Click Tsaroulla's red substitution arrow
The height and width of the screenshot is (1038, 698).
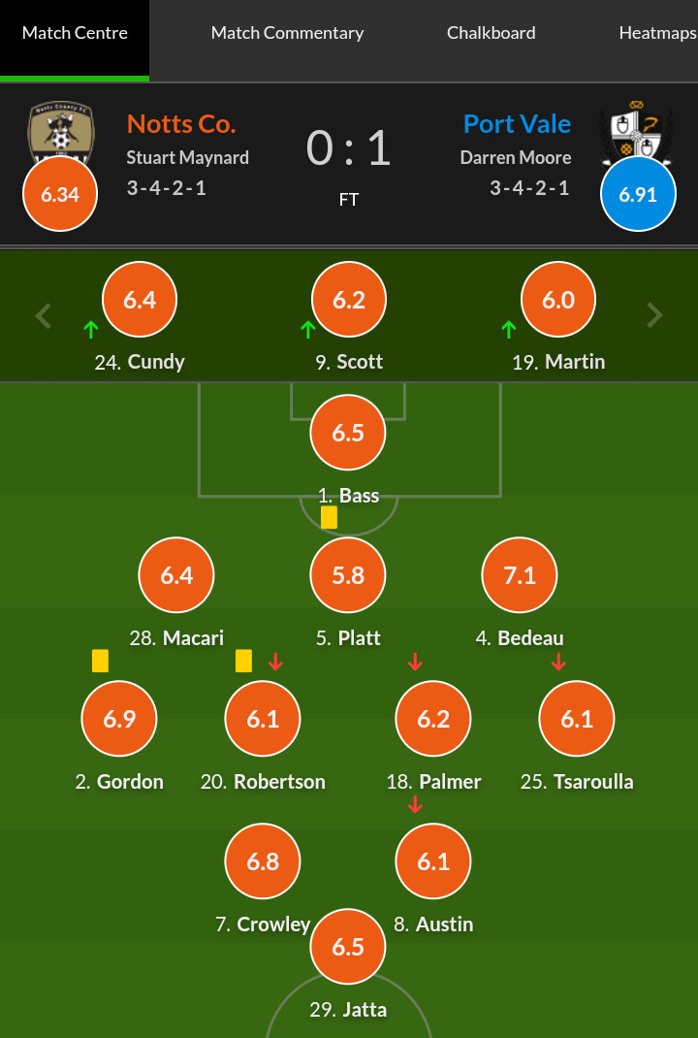click(558, 662)
